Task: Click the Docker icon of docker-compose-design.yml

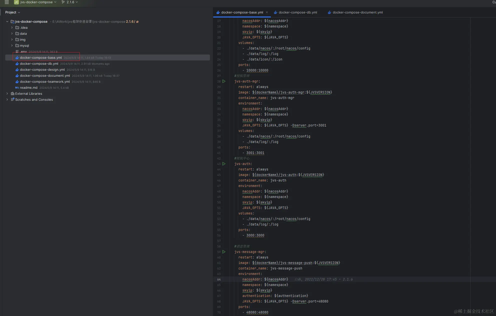Action: pyautogui.click(x=17, y=70)
